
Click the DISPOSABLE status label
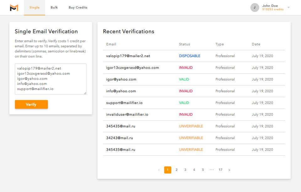point(190,56)
